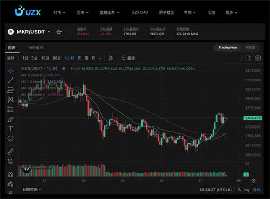The width and height of the screenshot is (270, 199).
Task: Select the crosshair cursor tool
Action: 11,71
